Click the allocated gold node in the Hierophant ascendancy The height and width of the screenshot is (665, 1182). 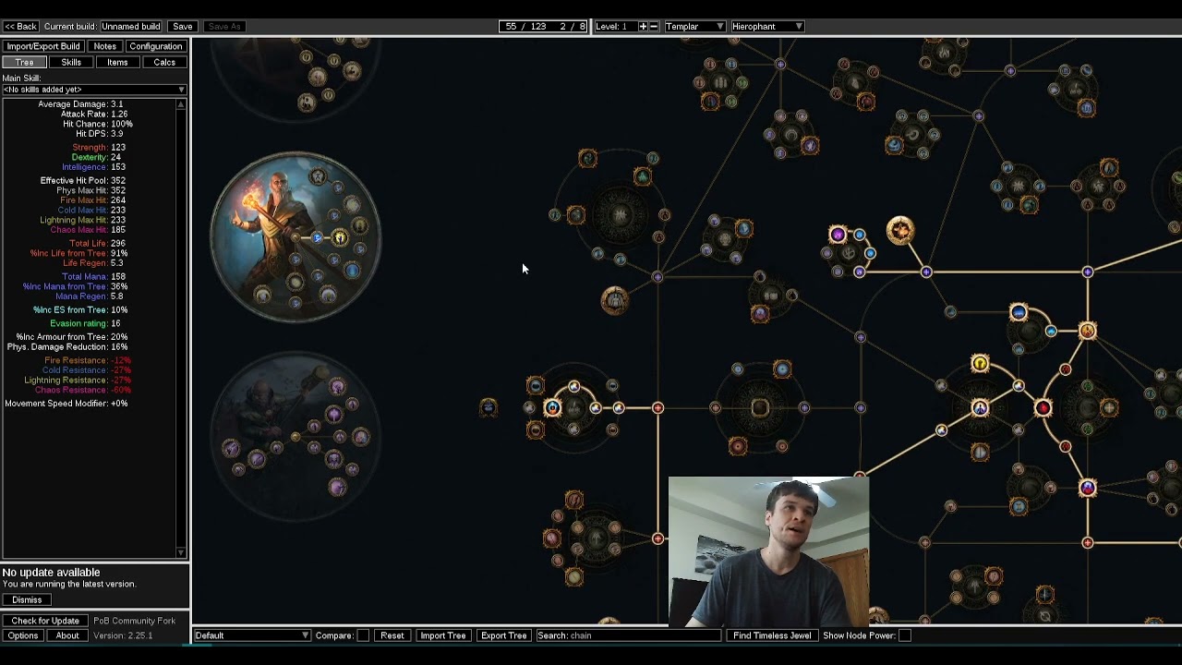(x=340, y=237)
